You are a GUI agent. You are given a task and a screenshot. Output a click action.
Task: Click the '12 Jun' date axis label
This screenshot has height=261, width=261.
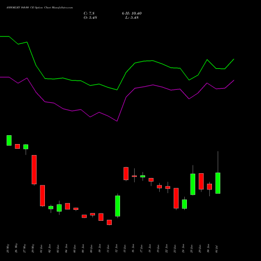116,248
